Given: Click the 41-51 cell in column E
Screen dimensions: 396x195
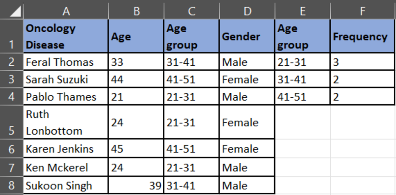Looking at the screenshot, I should pyautogui.click(x=303, y=97).
